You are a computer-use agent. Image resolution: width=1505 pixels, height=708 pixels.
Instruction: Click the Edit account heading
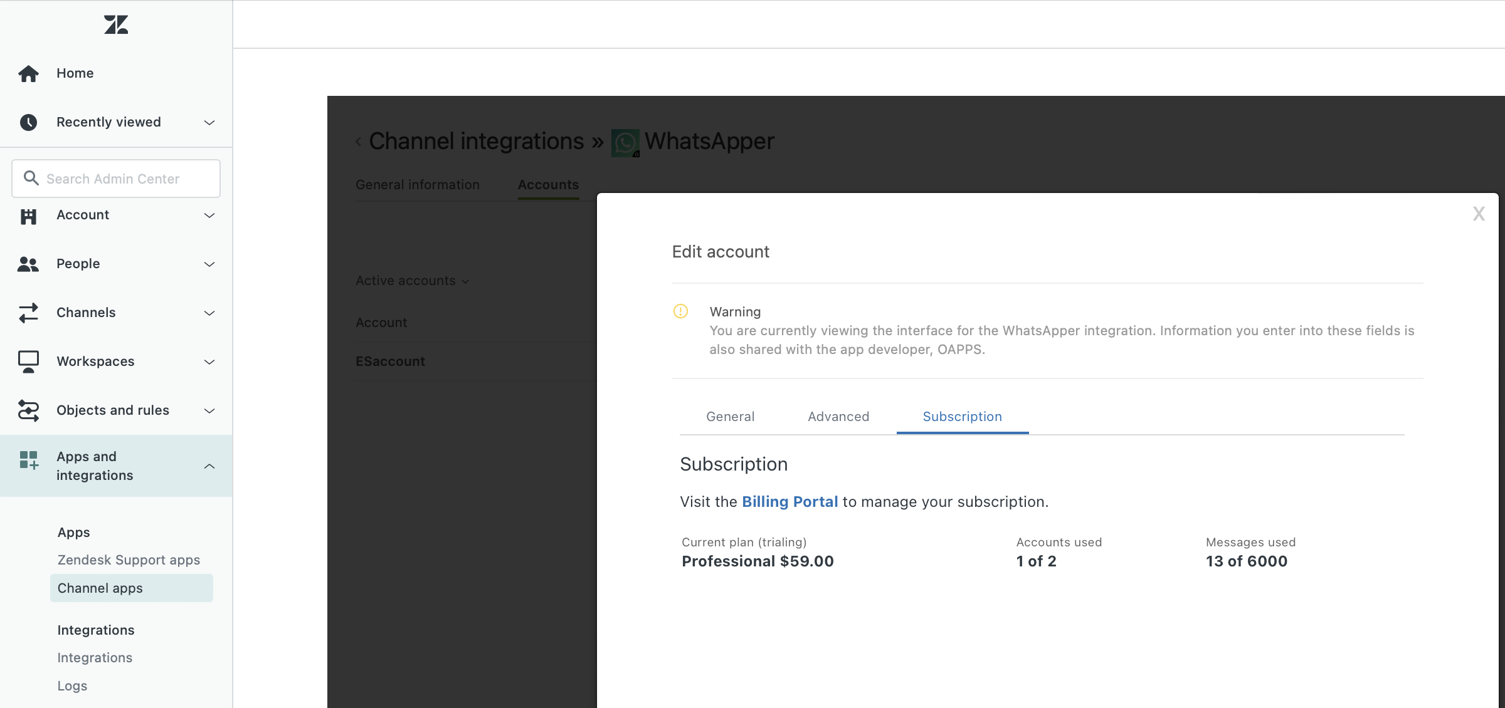pos(721,252)
